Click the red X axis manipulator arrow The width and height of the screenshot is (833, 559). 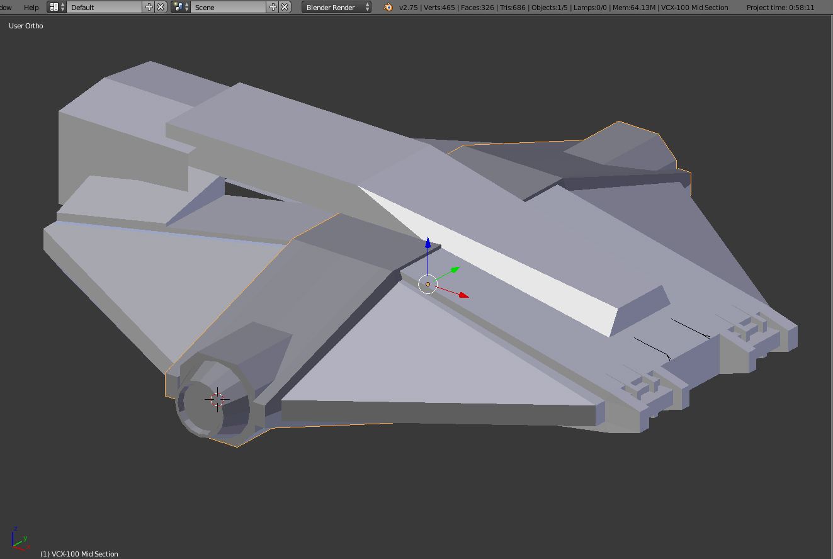tap(463, 294)
